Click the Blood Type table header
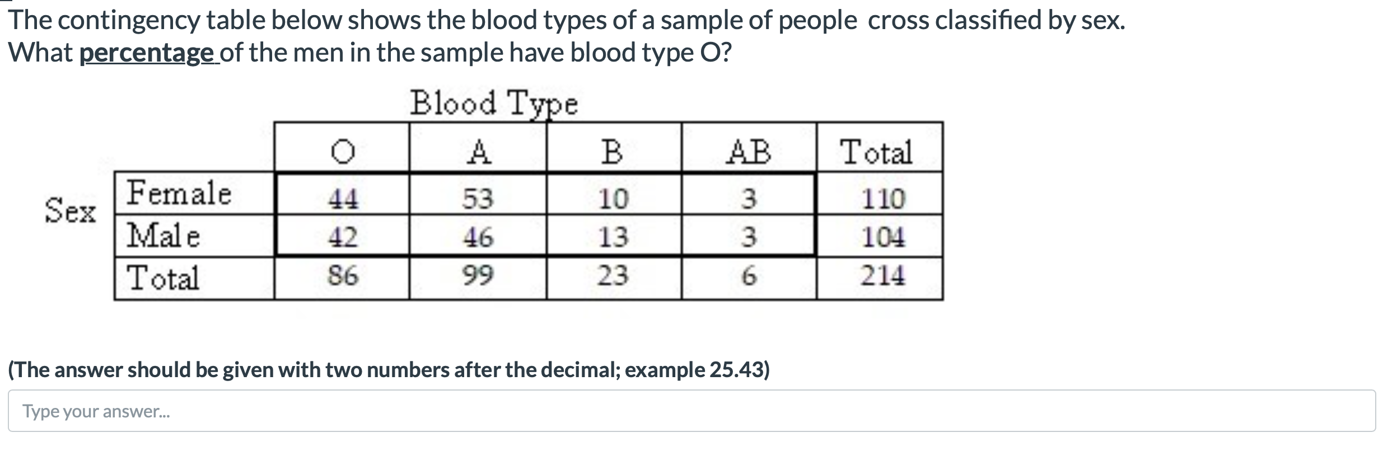Viewport: 1383px width, 451px height. point(495,104)
